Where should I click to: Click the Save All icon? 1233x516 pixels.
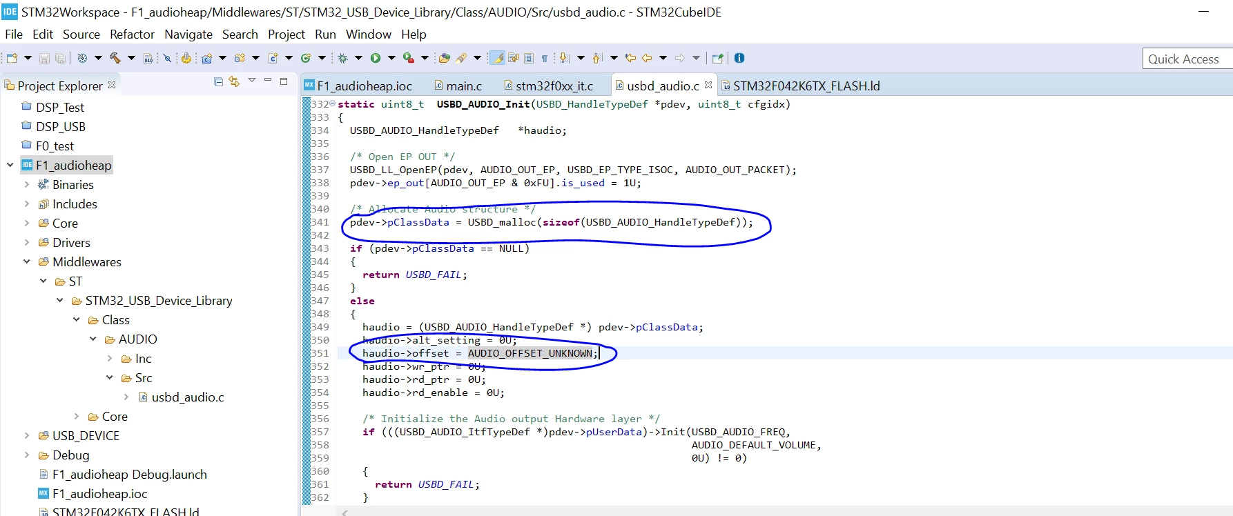61,59
